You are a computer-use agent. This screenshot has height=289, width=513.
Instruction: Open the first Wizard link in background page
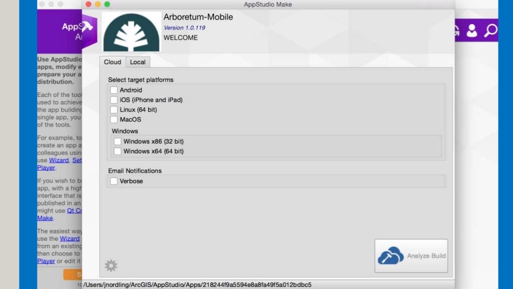(x=59, y=160)
